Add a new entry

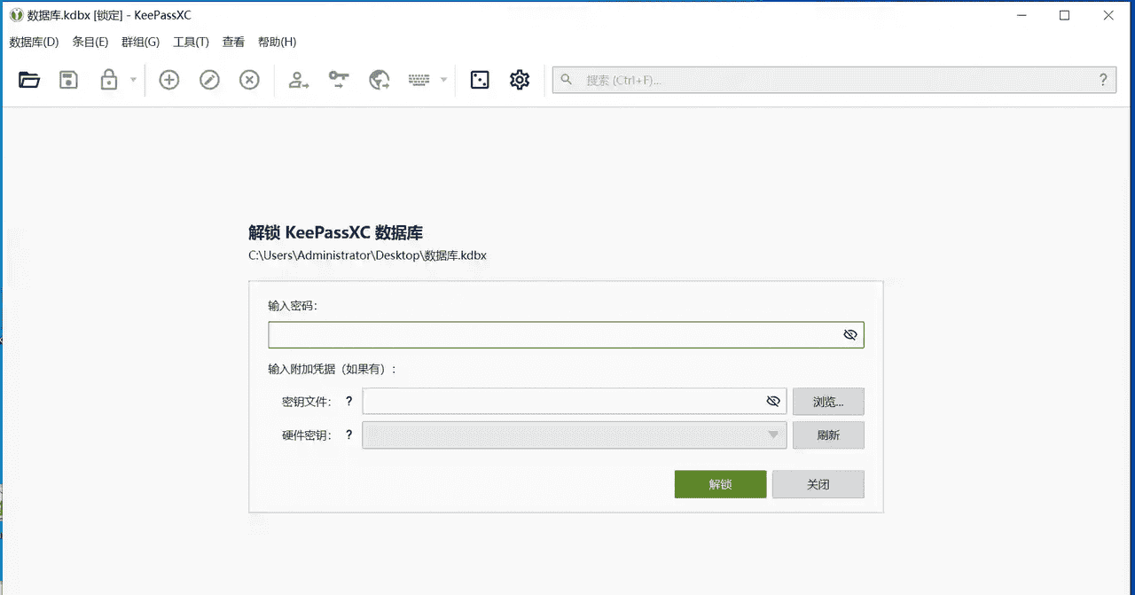168,80
